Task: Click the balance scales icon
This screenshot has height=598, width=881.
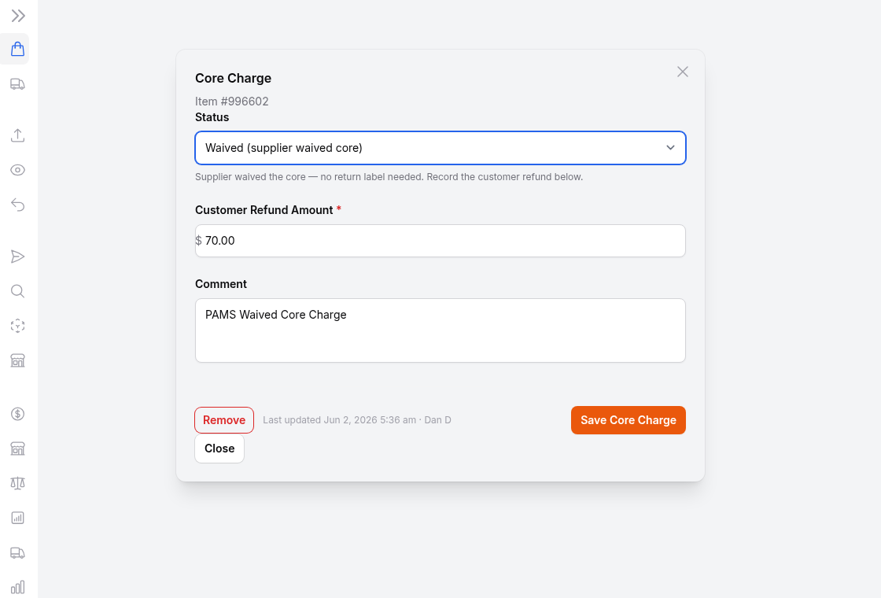Action: (18, 483)
